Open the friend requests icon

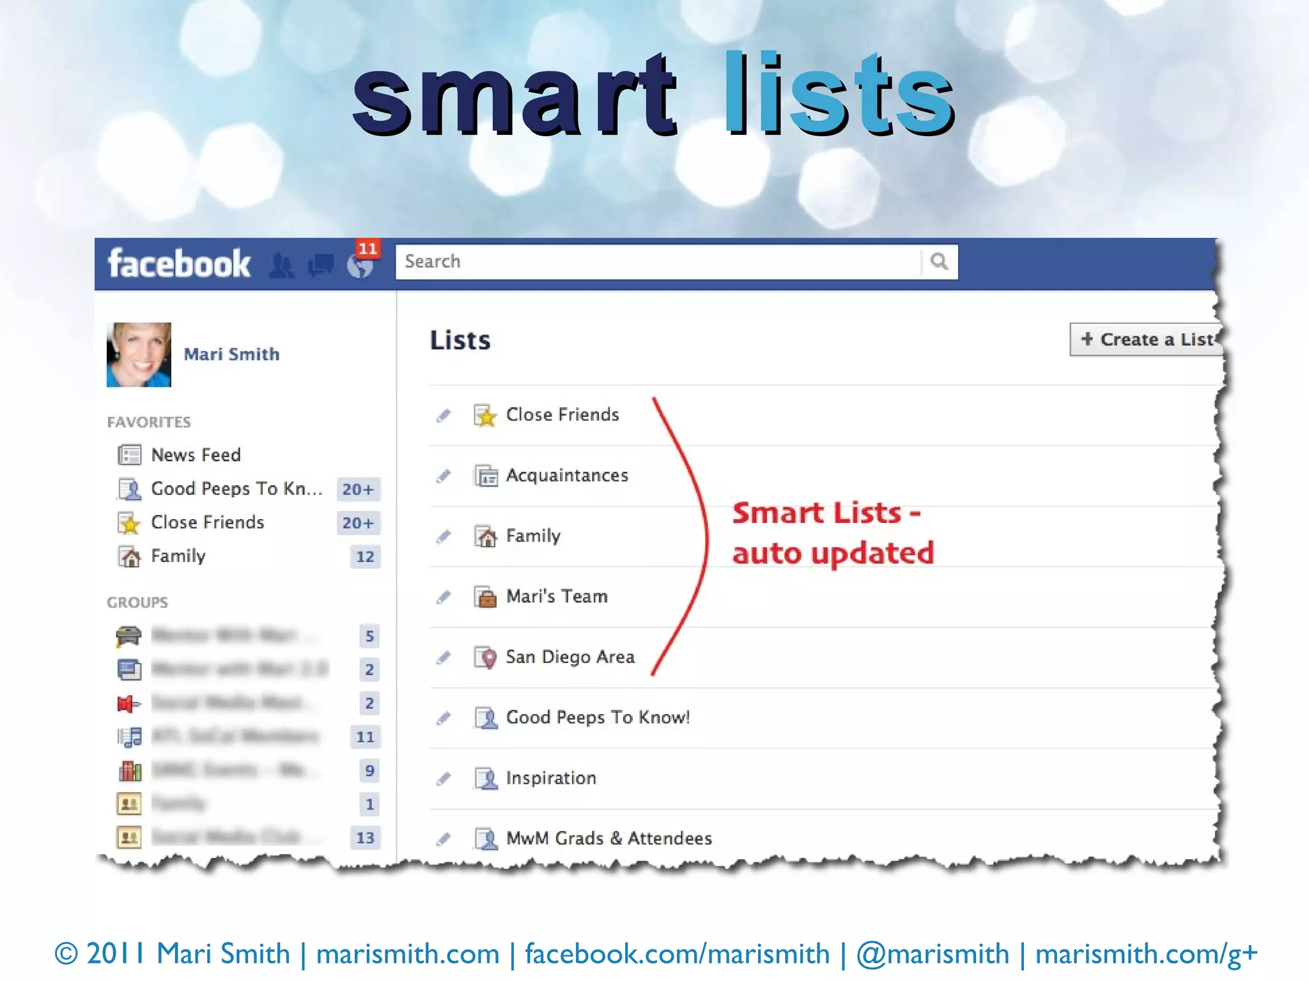click(281, 265)
